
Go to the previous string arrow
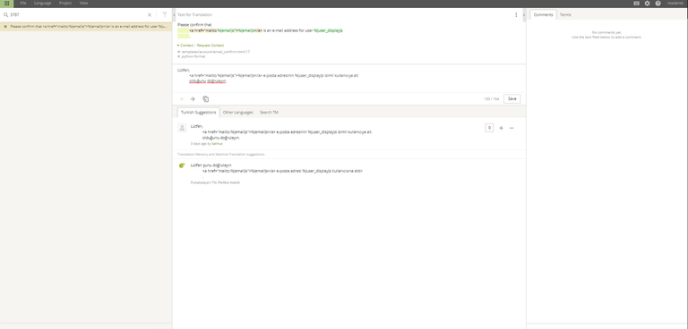tap(182, 99)
